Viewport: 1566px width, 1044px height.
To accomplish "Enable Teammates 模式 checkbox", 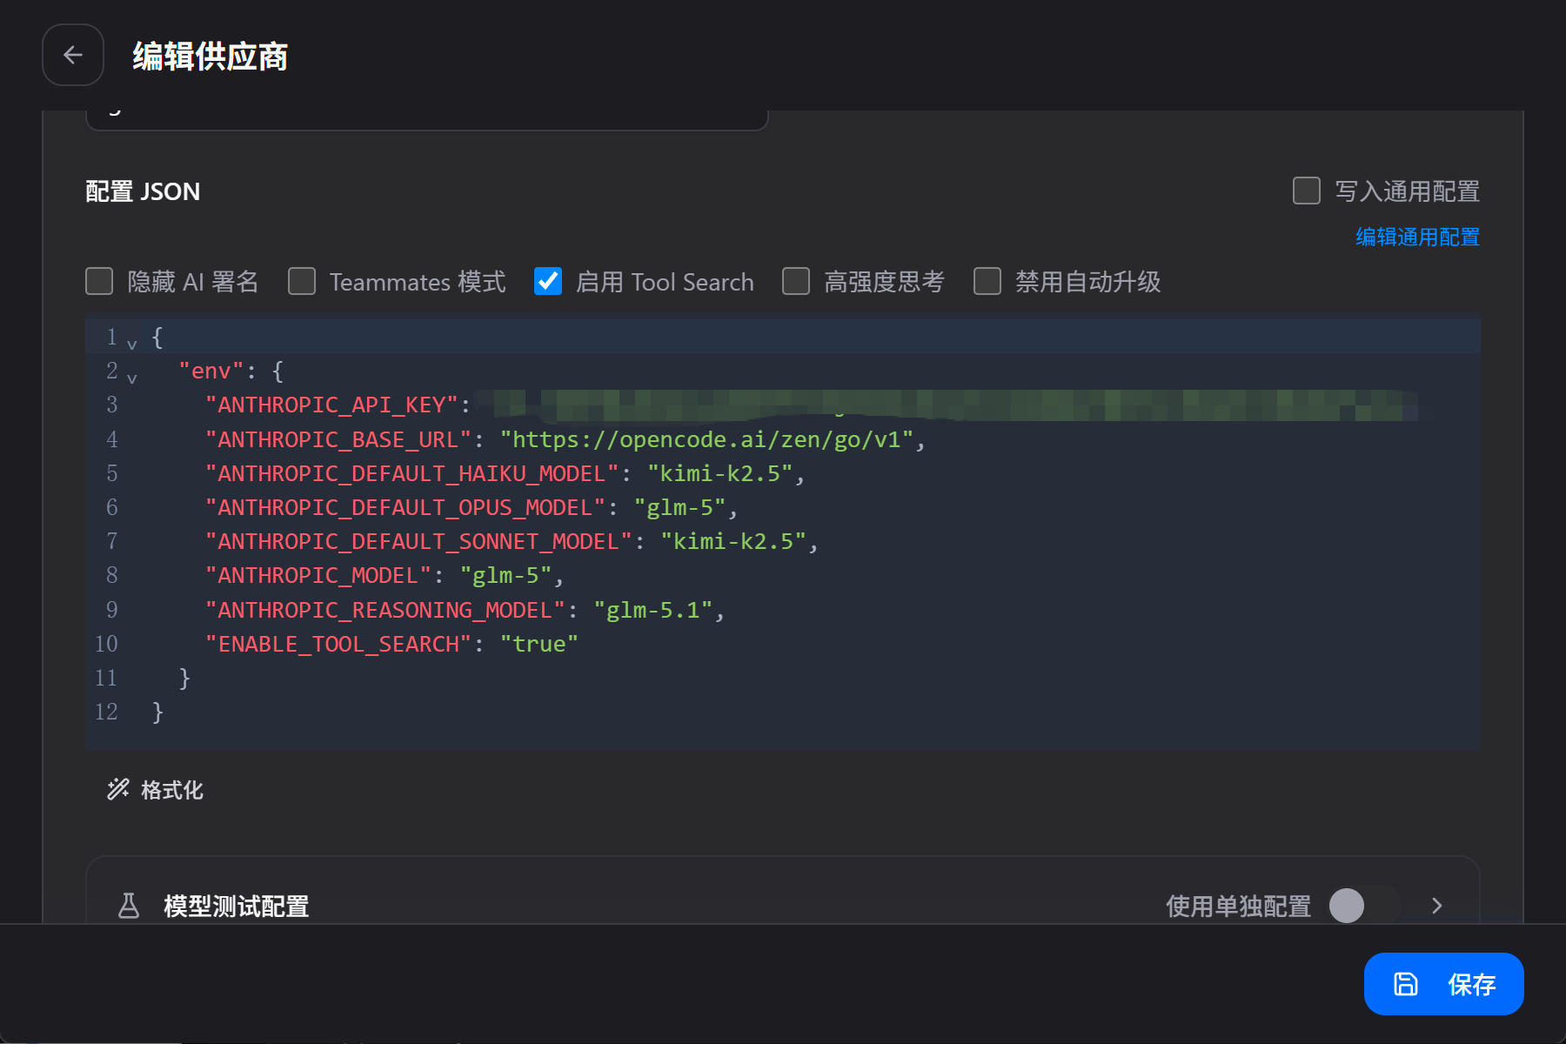I will (302, 281).
